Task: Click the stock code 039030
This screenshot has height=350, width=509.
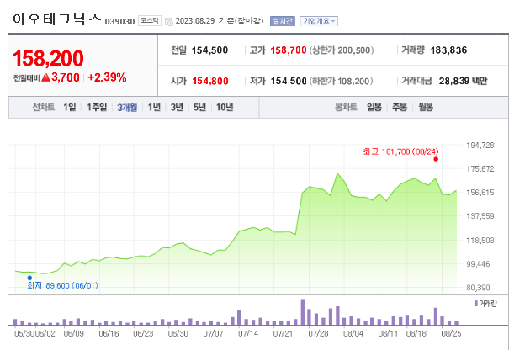Action: (119, 21)
